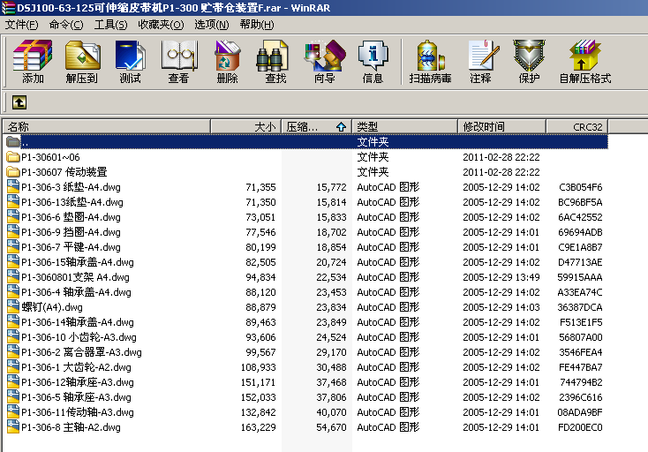Click size value 163,229
648x452 pixels.
[x=259, y=427]
